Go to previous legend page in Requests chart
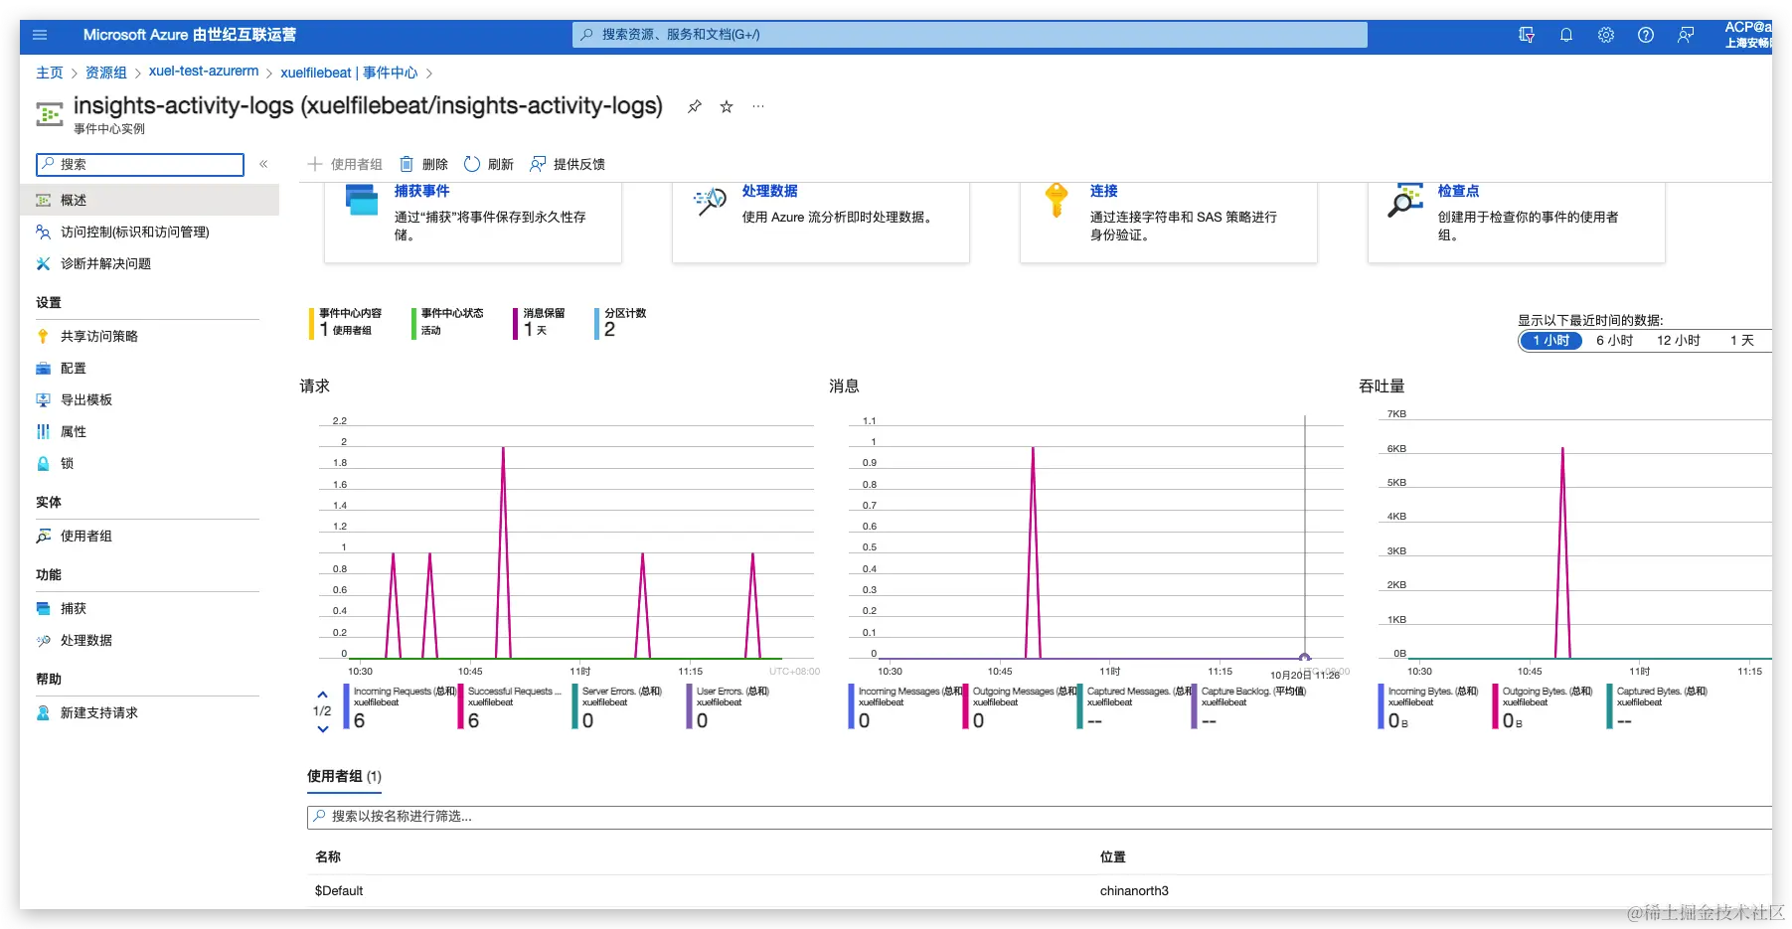This screenshot has height=929, width=1792. 322,695
